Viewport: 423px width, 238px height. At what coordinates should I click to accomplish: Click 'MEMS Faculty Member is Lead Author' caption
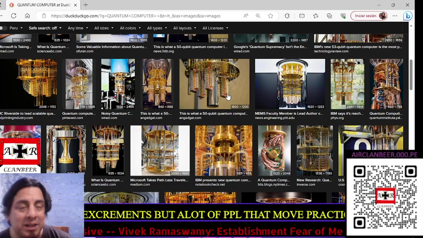[x=289, y=113]
